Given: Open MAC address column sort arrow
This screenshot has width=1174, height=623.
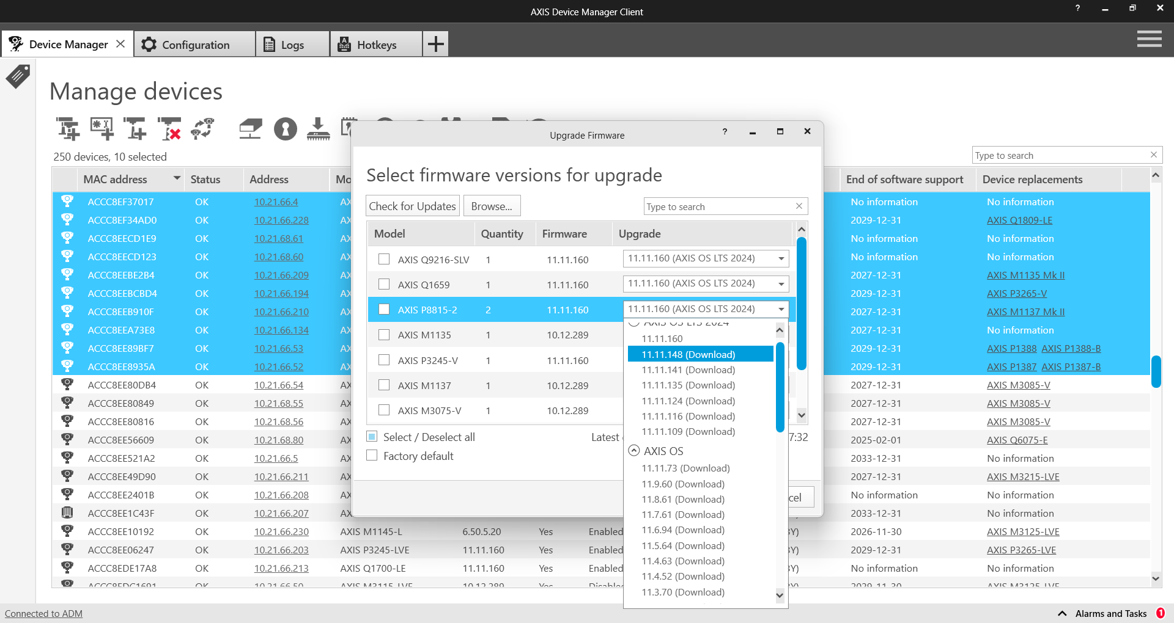Looking at the screenshot, I should pyautogui.click(x=177, y=178).
